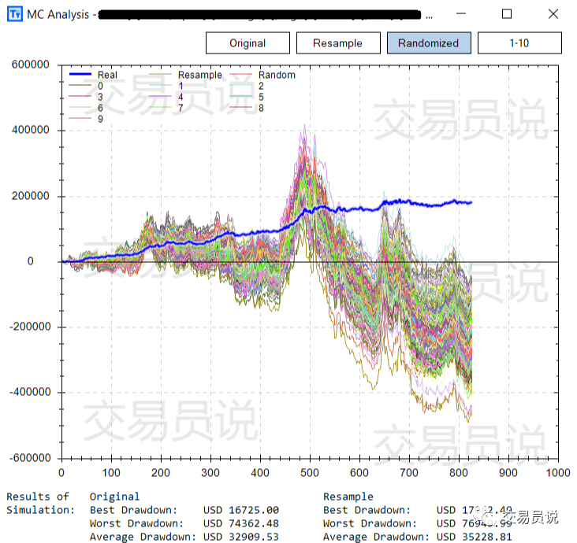Viewport: 577px width, 543px height.
Task: Click the MC Analysis app icon
Action: pos(15,14)
